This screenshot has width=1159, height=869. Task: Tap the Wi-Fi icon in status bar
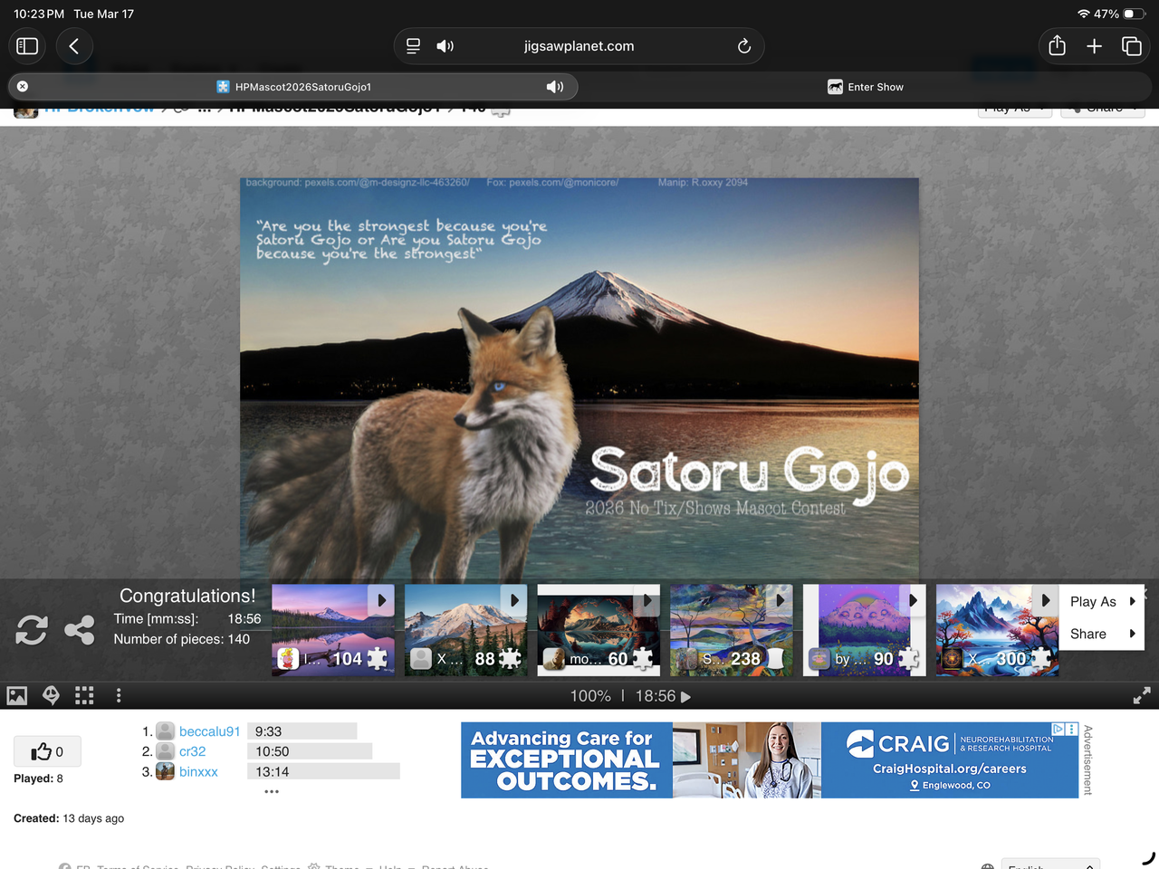tap(1084, 14)
